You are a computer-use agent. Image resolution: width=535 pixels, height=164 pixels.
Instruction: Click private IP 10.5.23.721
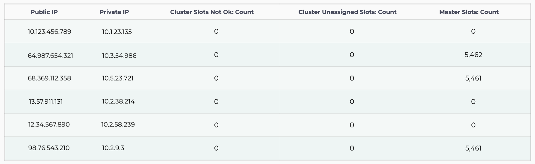point(118,78)
